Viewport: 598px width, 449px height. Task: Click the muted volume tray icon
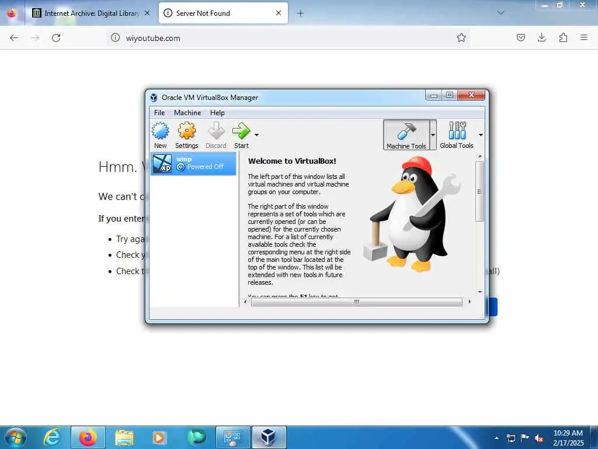(539, 438)
